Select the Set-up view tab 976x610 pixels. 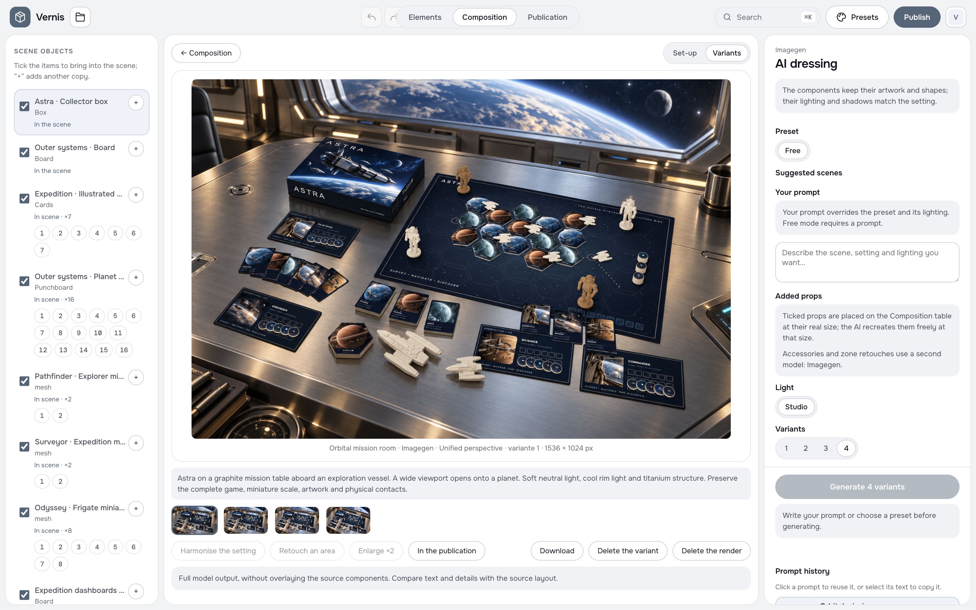click(684, 53)
